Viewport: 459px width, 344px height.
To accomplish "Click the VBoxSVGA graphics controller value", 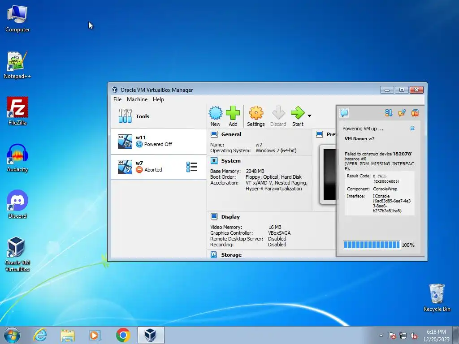I will click(x=279, y=233).
